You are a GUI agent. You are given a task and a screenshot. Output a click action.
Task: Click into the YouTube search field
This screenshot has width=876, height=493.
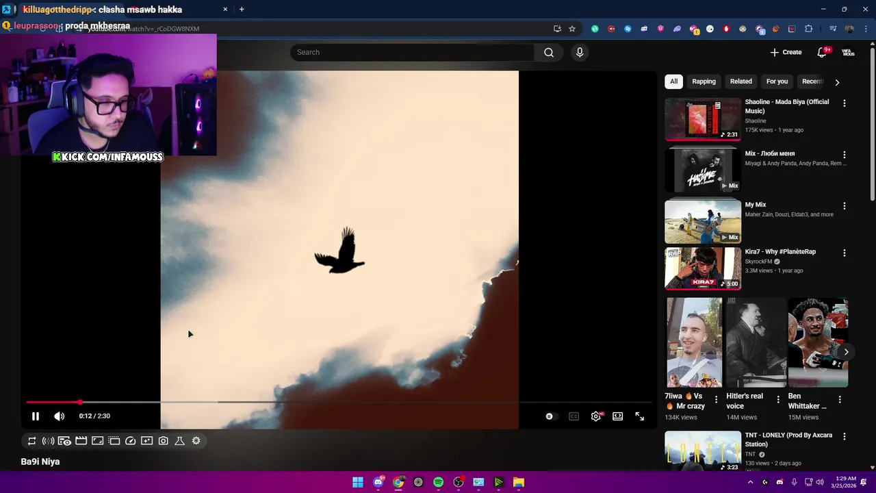[412, 52]
